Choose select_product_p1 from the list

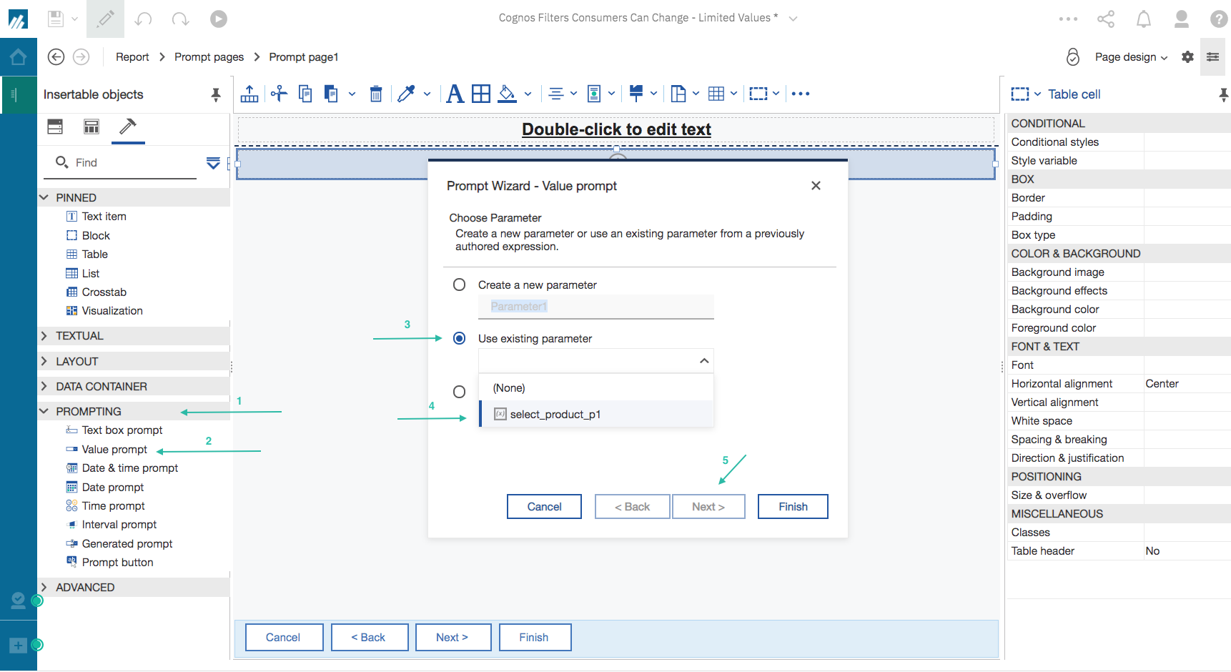596,414
